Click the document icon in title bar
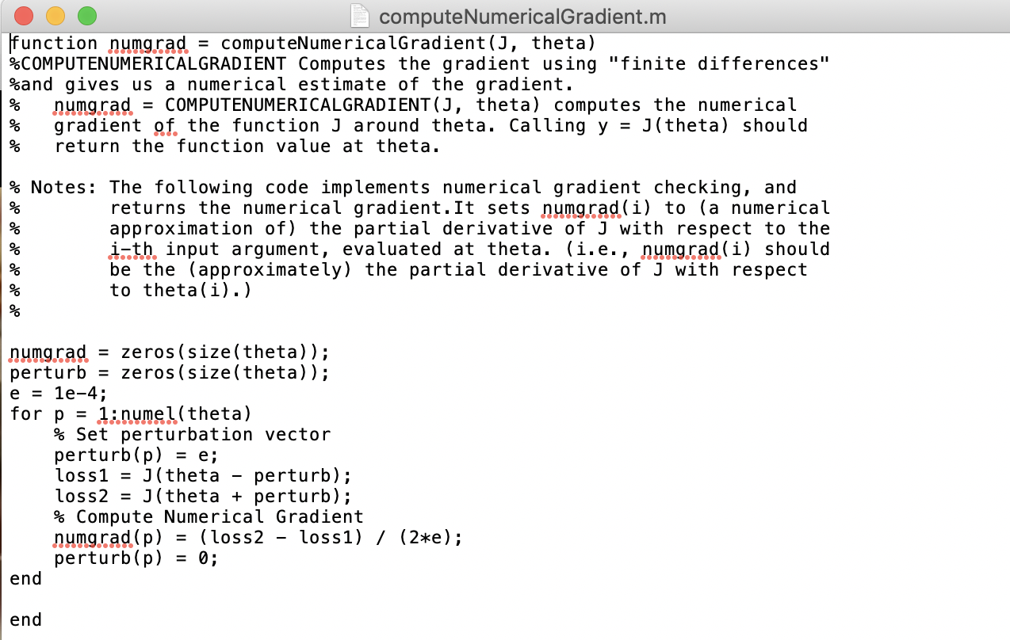This screenshot has width=1010, height=640. pyautogui.click(x=360, y=16)
